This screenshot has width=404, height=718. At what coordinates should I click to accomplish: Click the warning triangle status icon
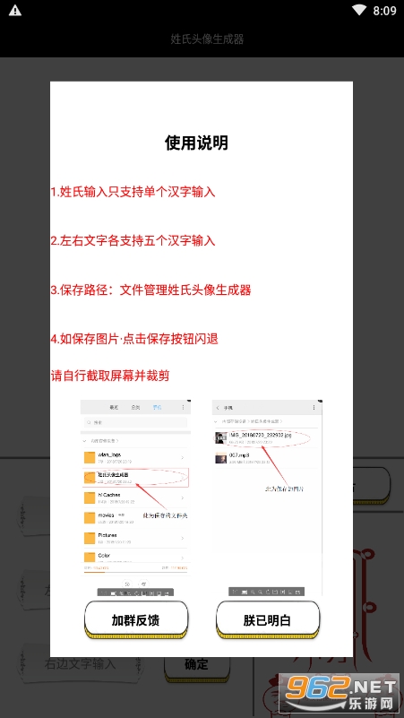(15, 11)
